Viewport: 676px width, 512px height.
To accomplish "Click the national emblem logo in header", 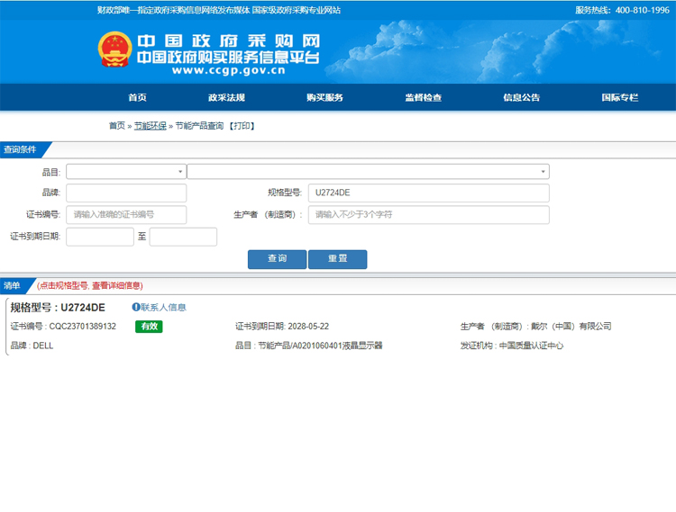I will 114,49.
